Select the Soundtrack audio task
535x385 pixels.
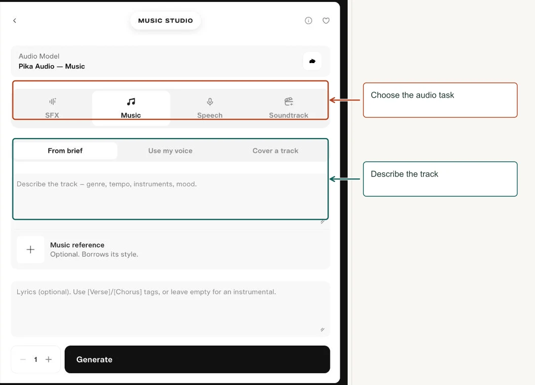[x=288, y=108]
